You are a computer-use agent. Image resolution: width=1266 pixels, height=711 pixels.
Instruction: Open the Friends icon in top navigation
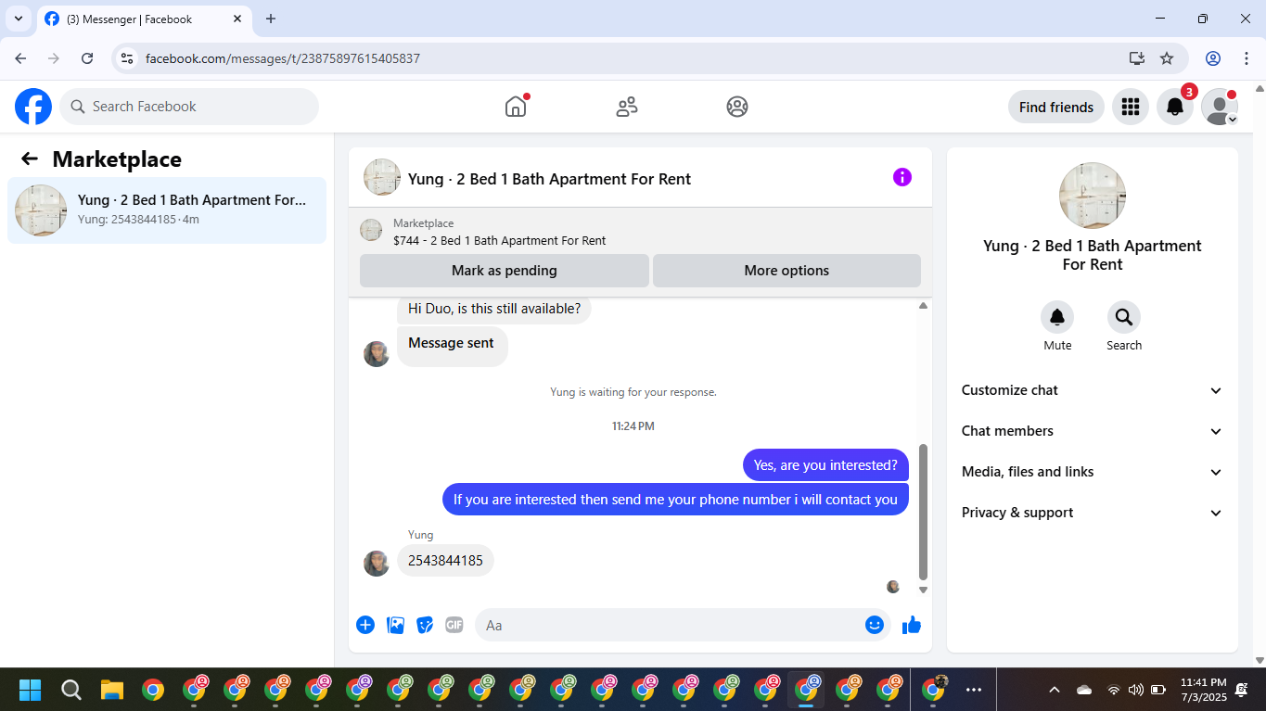(627, 107)
